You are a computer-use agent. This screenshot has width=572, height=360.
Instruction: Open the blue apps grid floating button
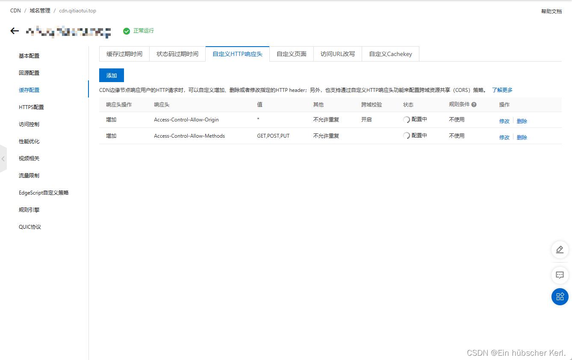[x=560, y=297]
